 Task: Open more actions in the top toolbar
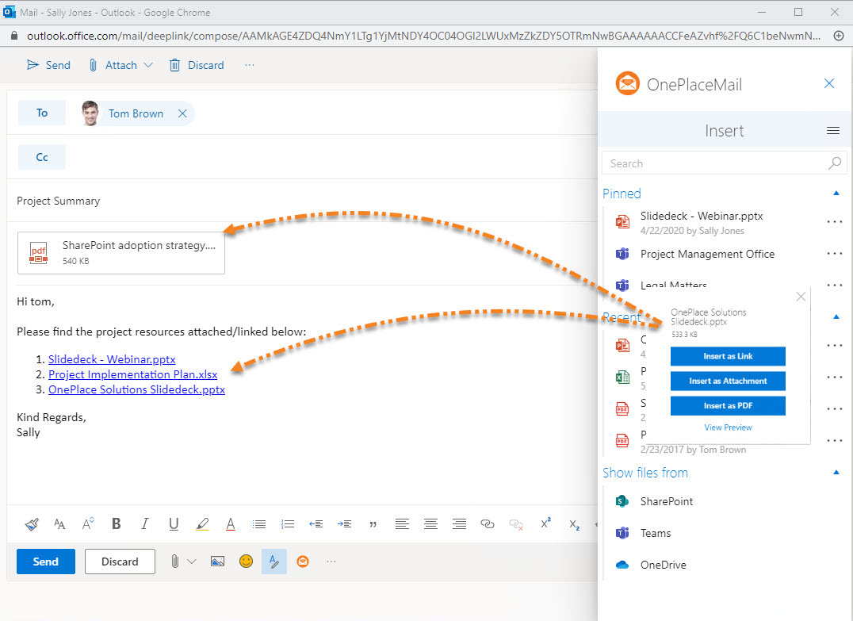click(x=249, y=65)
